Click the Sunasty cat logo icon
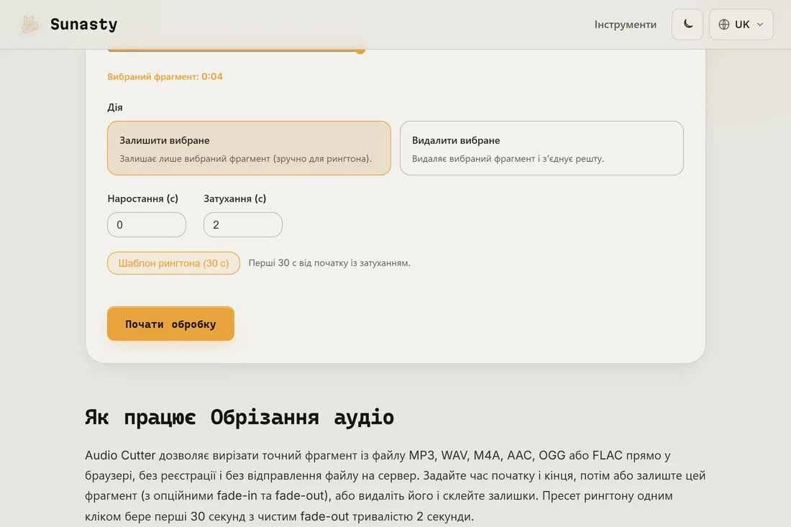 pos(29,24)
